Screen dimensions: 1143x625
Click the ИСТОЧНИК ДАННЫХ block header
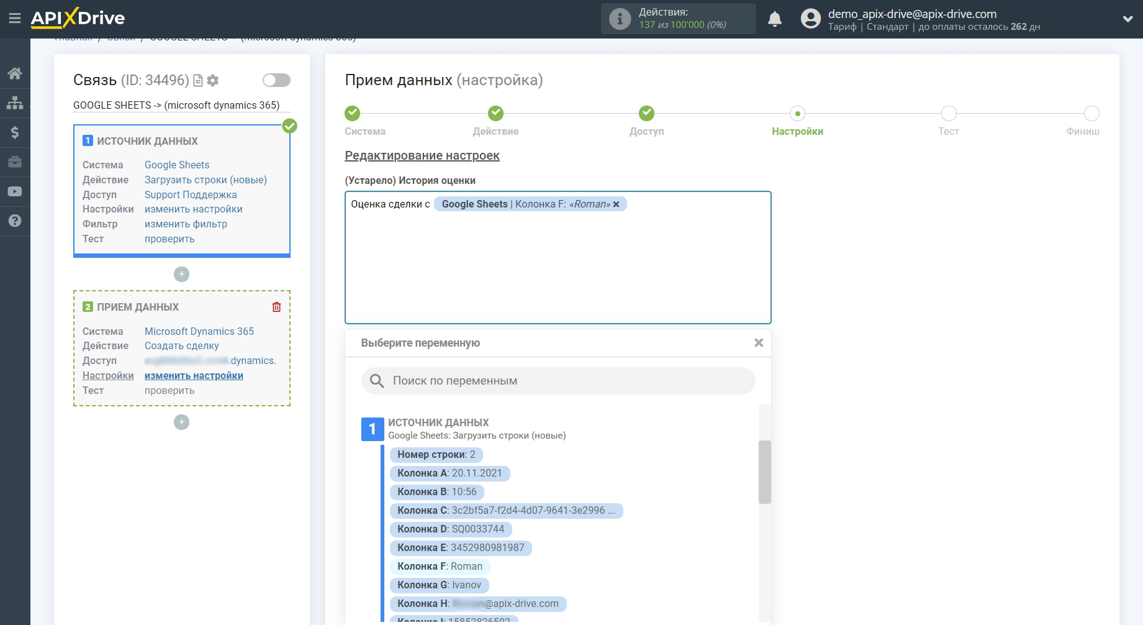click(x=147, y=141)
